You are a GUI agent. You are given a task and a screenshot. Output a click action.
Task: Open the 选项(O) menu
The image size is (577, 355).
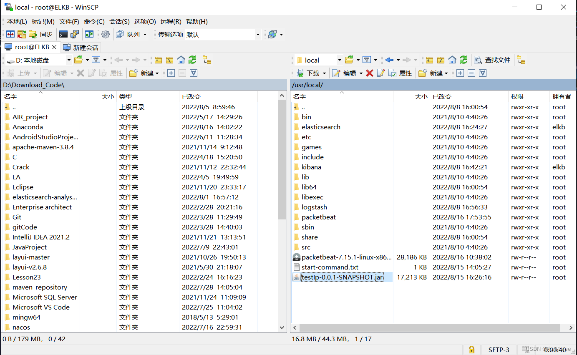[x=145, y=21]
